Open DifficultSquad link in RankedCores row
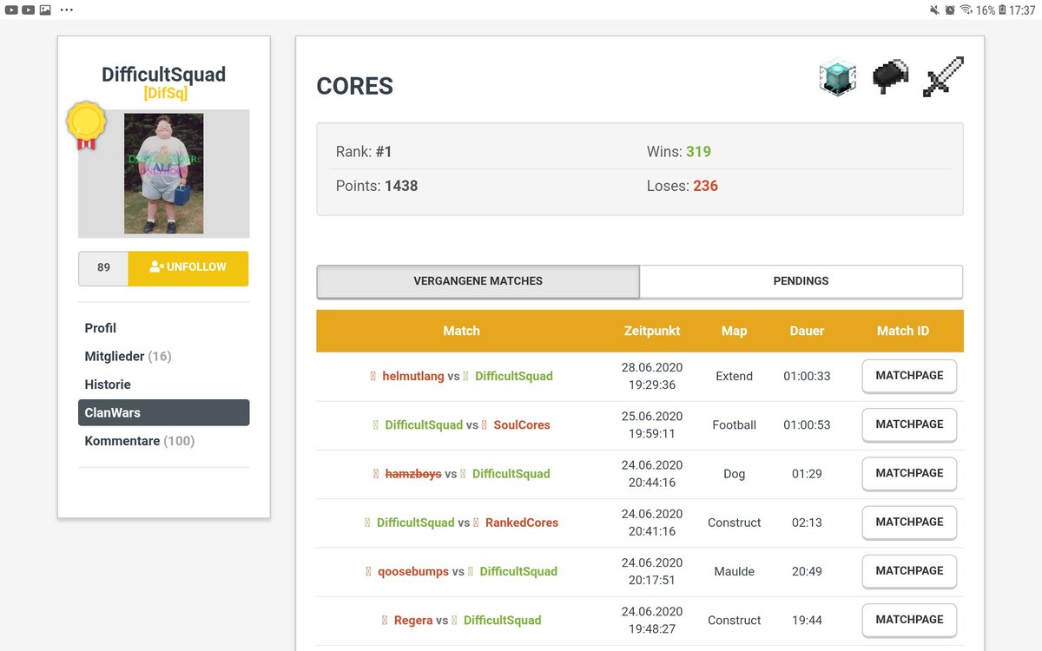Screen dimensions: 1042x651 416,523
